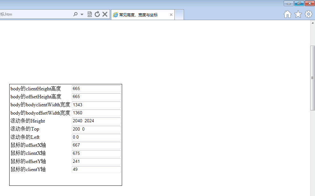The height and width of the screenshot is (196, 315).
Task: Click the label body的bodyoffsetWidth宽度
Action: coord(40,113)
